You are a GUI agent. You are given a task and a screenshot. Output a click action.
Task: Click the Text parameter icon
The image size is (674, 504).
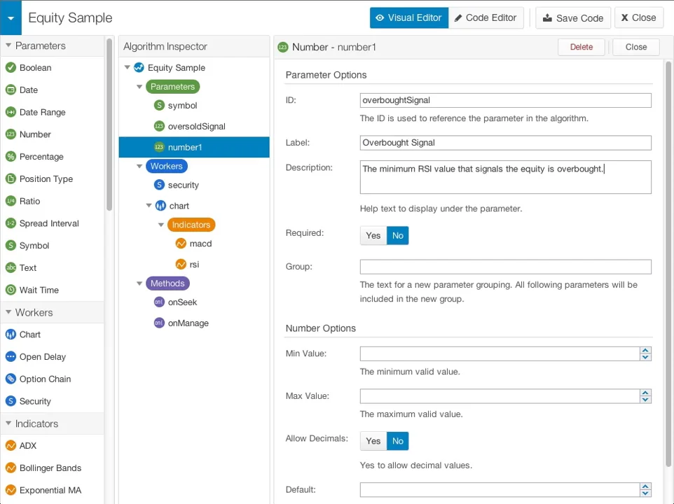[x=11, y=267]
